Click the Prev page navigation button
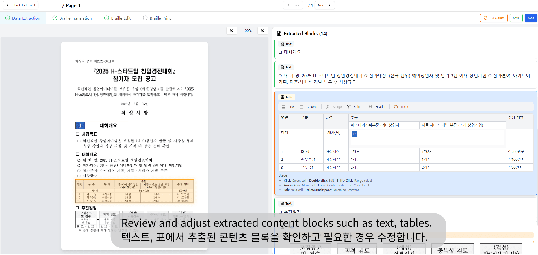Screen dimensions: 538x255 293,5
